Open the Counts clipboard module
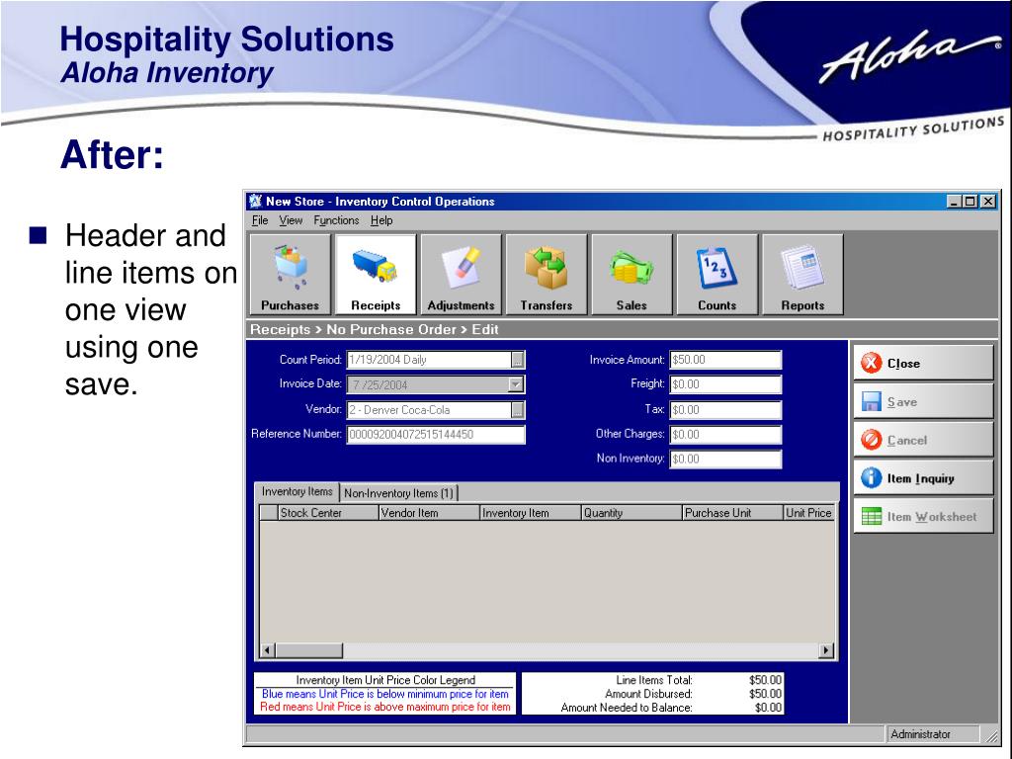1012x759 pixels. 717,275
